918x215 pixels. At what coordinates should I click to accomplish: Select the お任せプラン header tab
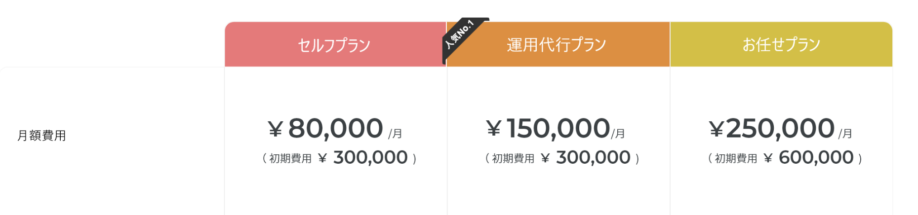(781, 45)
